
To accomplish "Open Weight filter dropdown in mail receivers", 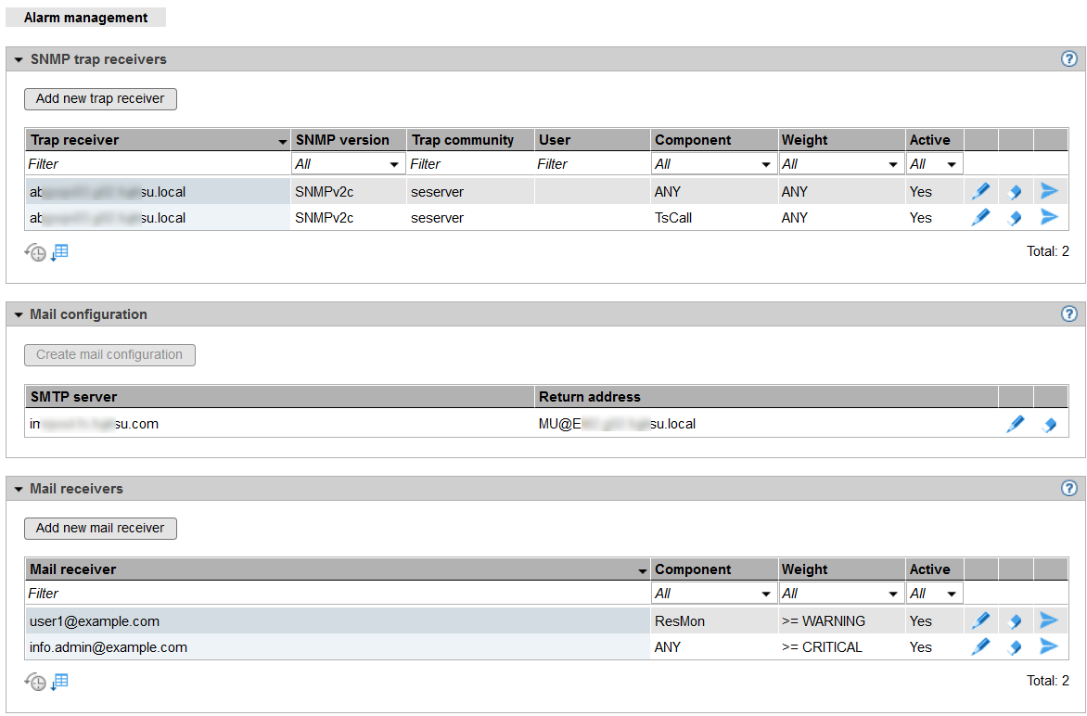I will click(840, 594).
